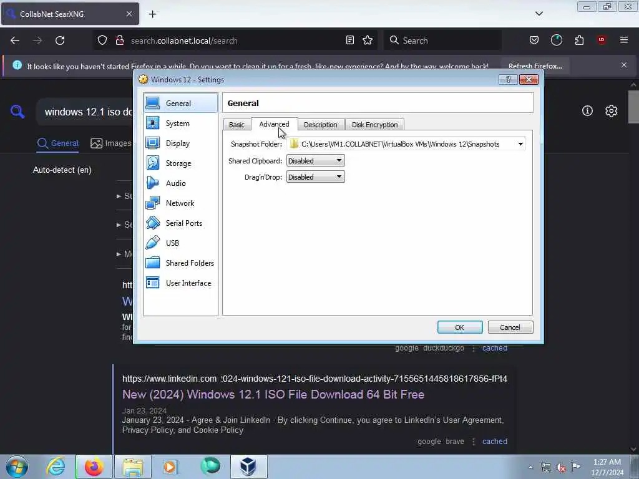Open Windows Explorer from the taskbar
This screenshot has width=639, height=479.
point(134,467)
